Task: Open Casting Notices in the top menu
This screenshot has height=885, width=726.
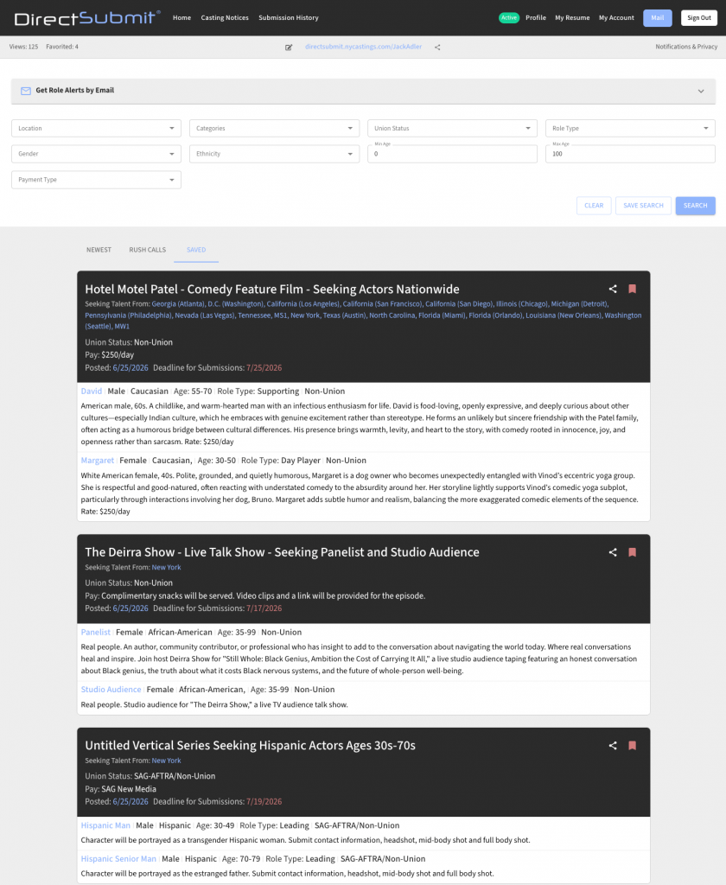Action: [225, 18]
